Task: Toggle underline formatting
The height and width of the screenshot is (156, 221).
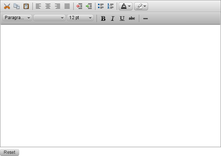Action: pyautogui.click(x=122, y=18)
